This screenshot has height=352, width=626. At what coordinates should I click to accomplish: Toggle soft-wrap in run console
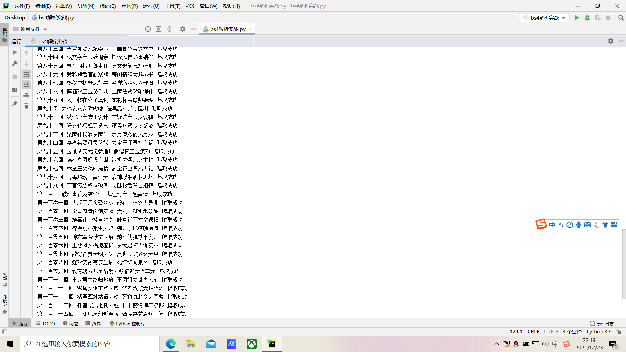[26, 74]
